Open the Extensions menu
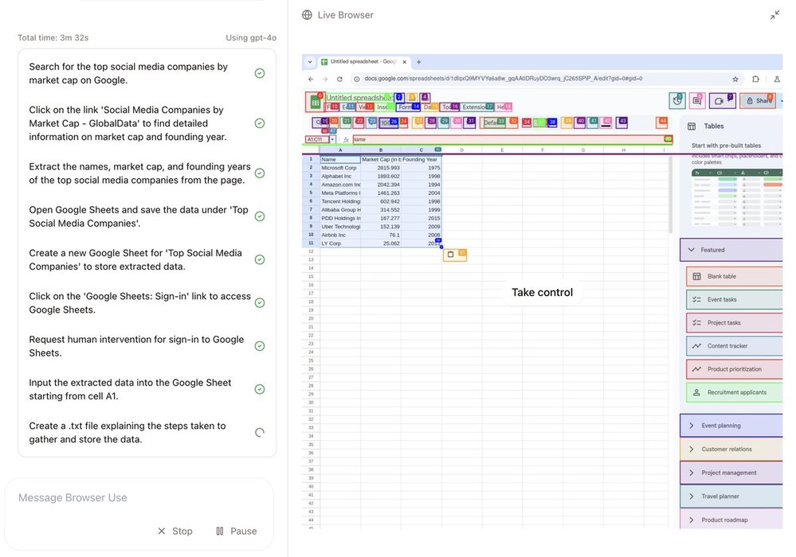Image resolution: width=796 pixels, height=557 pixels. 474,107
